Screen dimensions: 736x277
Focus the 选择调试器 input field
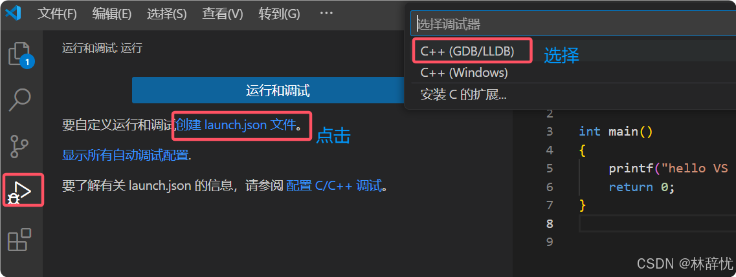pos(573,24)
